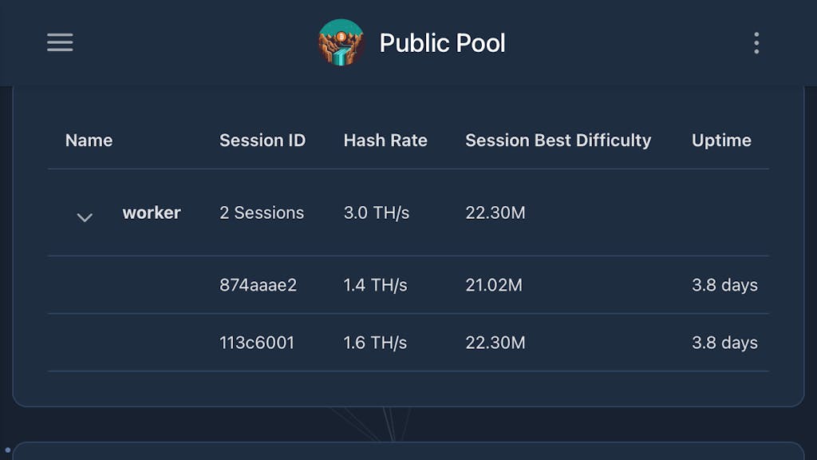Sort by Session Best Difficulty header
Screen dimensions: 817x460
558,141
